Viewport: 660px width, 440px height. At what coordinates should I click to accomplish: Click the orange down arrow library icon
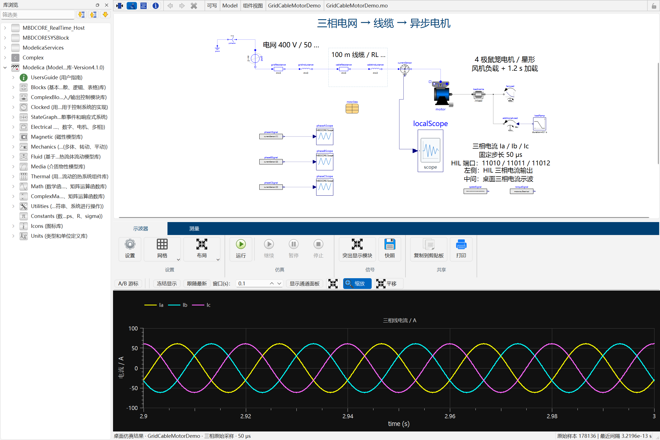[105, 15]
